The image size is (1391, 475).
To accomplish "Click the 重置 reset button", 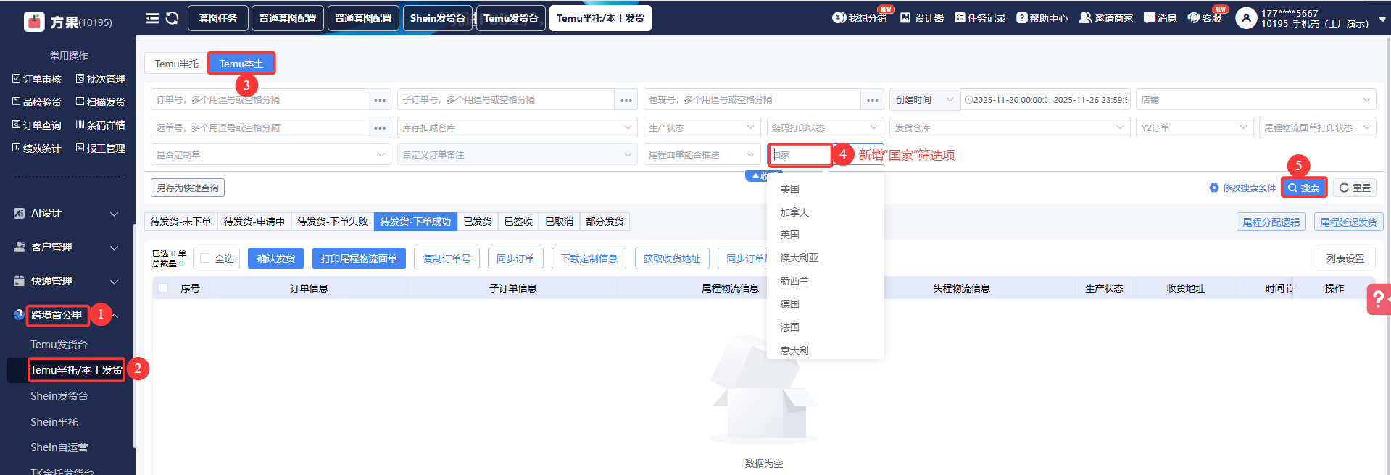I will coord(1355,188).
